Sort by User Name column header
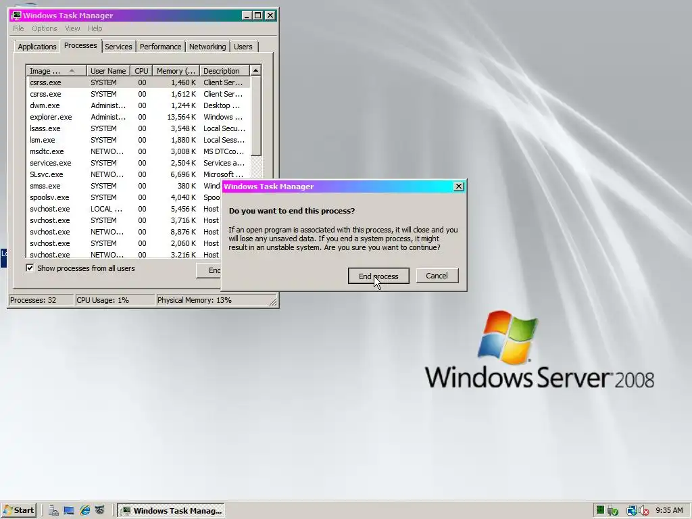 108,70
